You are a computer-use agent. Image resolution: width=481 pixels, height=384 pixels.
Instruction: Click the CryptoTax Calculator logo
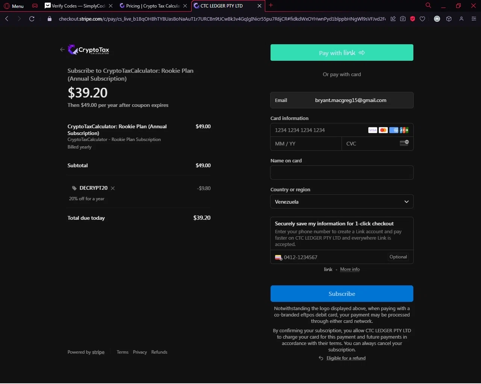point(89,49)
